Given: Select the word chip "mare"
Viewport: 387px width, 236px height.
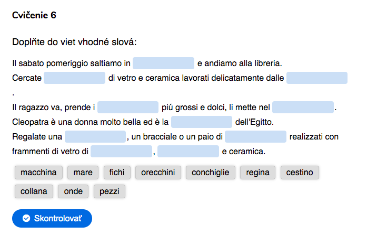Looking at the screenshot, I should coord(83,173).
